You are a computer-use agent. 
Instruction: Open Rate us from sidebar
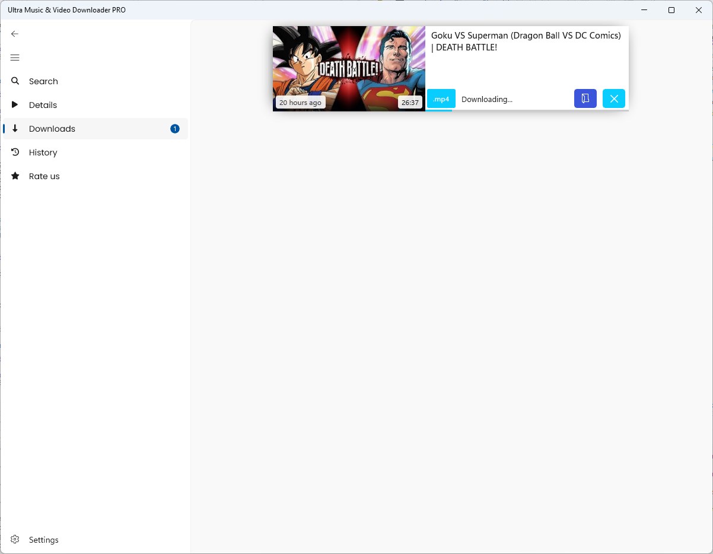(95, 176)
